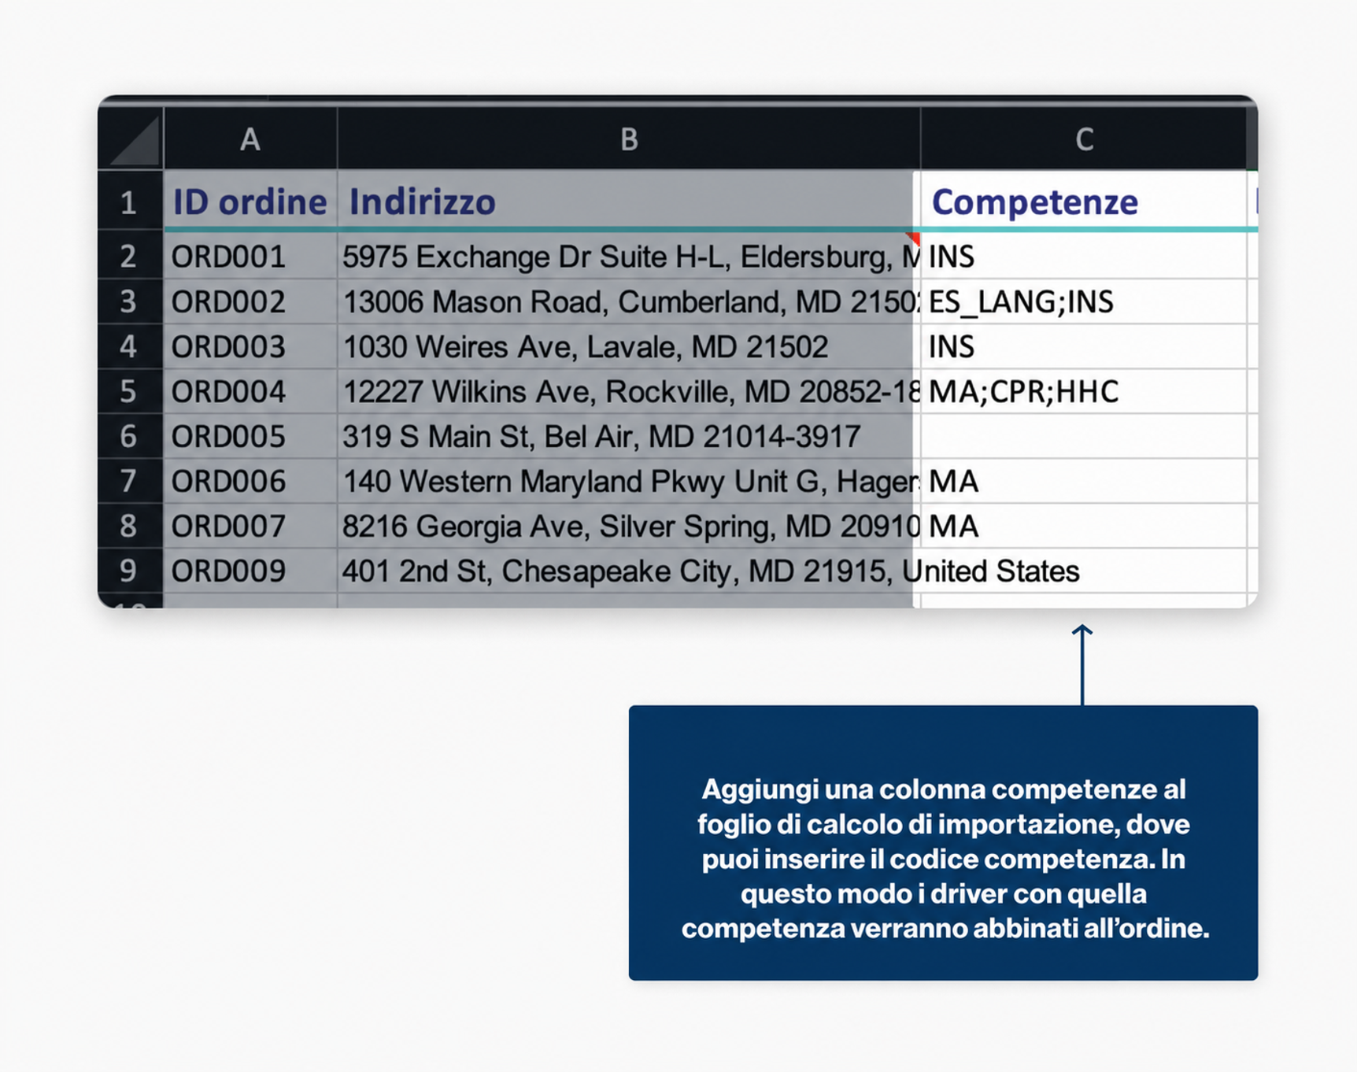Select cell ORD003

click(250, 346)
